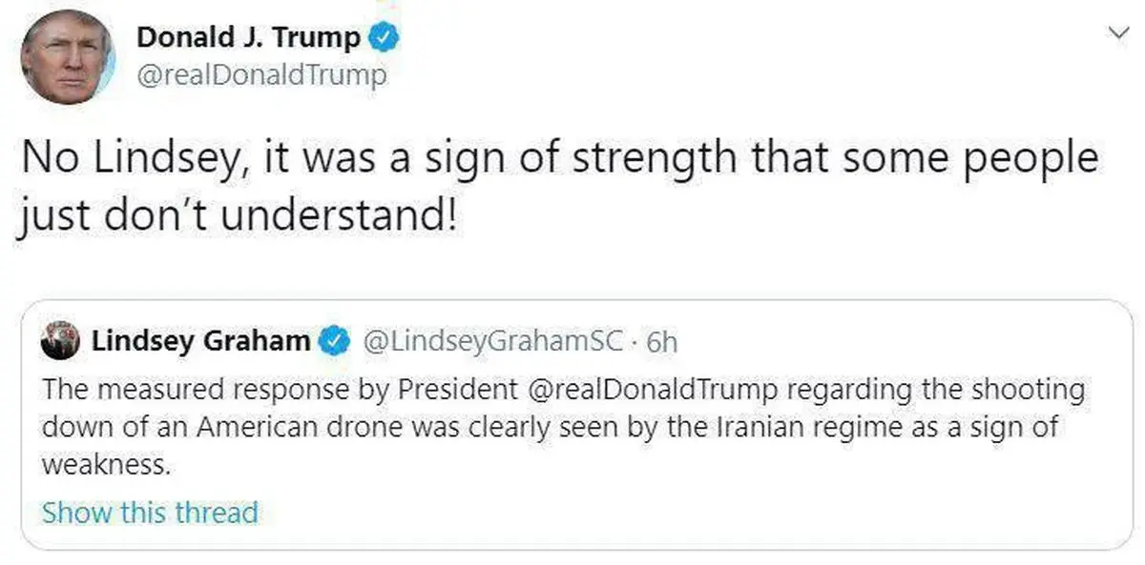Open the Donald J. Trump display name
Screen dimensions: 1145x565
pos(249,38)
